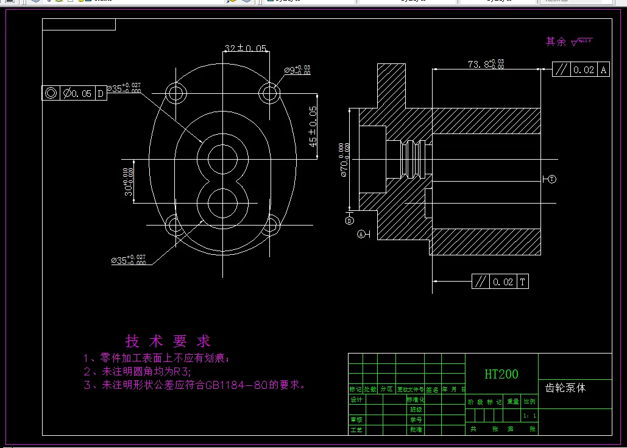Select the 0.02 A parallelism tolerance frame
Image resolution: width=627 pixels, height=448 pixels.
pos(580,69)
